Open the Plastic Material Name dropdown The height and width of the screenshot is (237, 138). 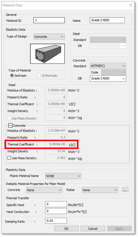[63, 176]
